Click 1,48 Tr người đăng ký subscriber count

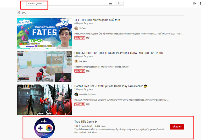click(84, 126)
